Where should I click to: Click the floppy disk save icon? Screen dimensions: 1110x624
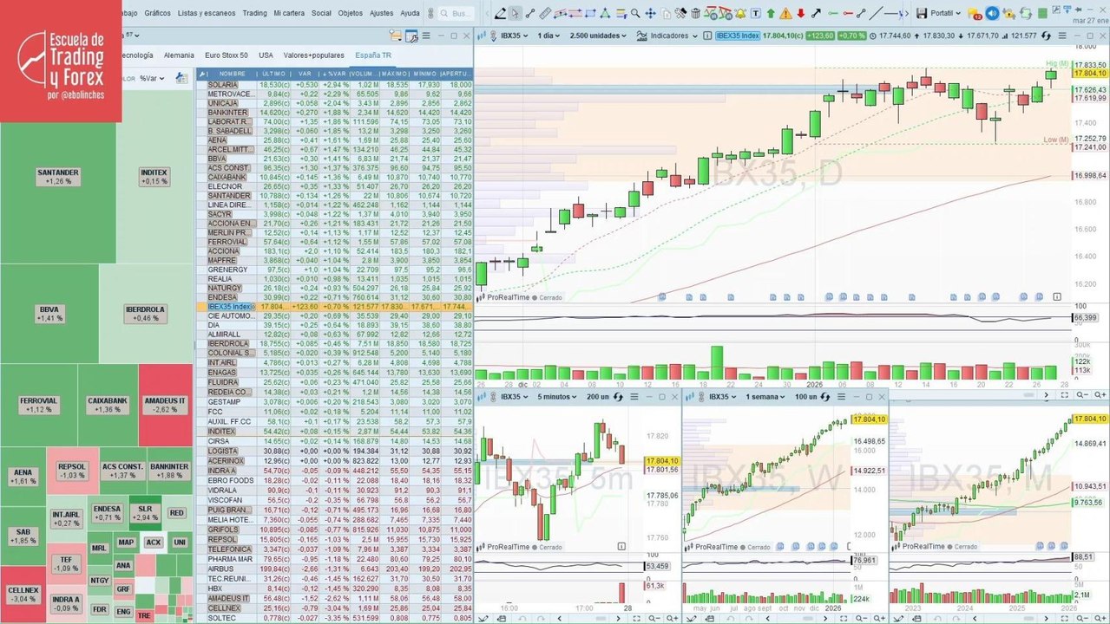[921, 14]
